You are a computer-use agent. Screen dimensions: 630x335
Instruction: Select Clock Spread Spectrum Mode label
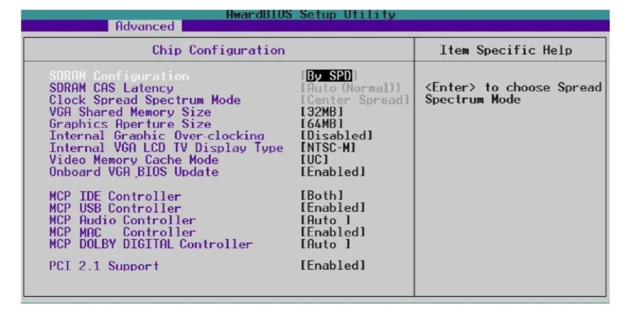click(145, 100)
